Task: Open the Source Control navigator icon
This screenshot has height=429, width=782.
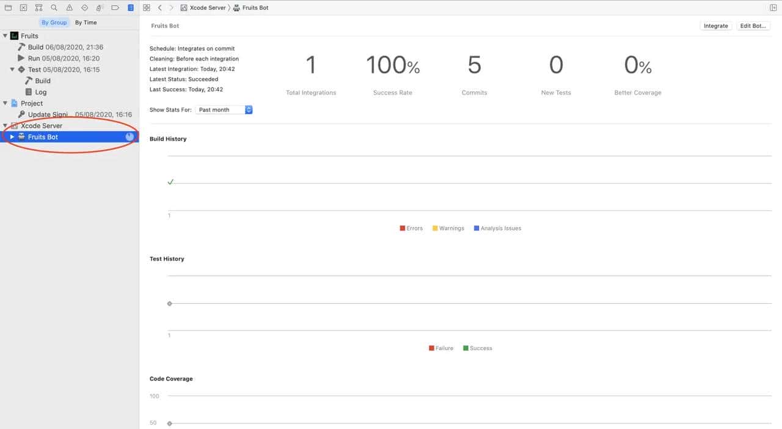Action: [x=23, y=8]
